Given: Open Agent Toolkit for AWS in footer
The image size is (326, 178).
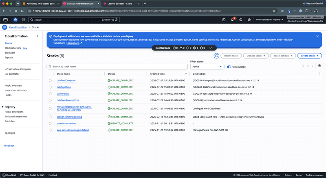Looking at the screenshot, I should pyautogui.click(x=33, y=175).
